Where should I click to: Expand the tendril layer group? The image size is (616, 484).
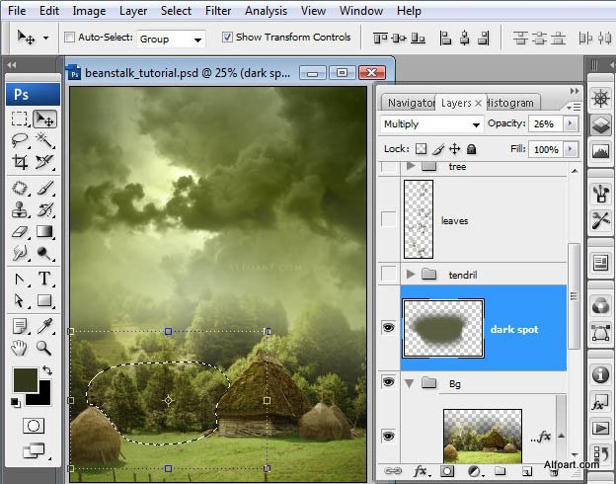point(411,274)
